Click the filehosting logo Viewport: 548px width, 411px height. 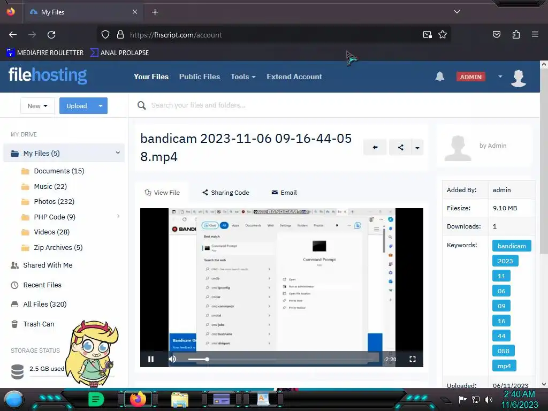point(48,75)
